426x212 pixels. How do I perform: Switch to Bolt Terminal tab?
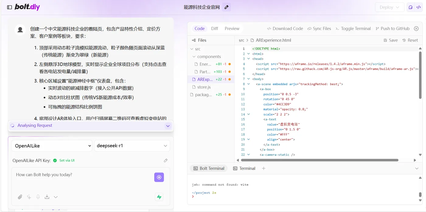[209, 169]
